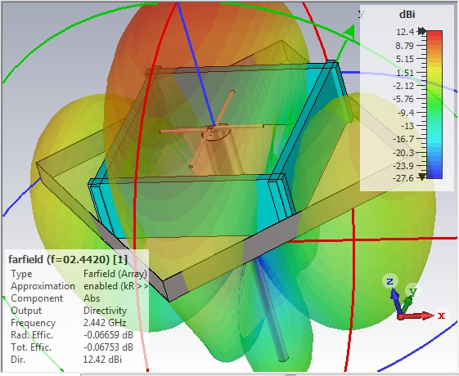Click the upper clamp marker at 12.4
Image resolution: width=459 pixels, height=376 pixels.
click(422, 31)
